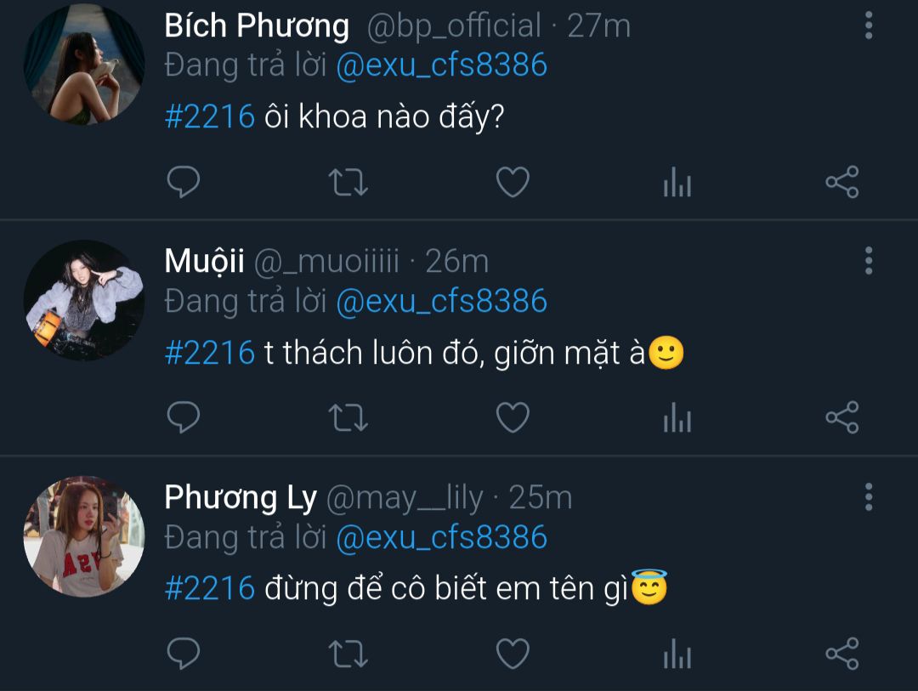The width and height of the screenshot is (918, 691).
Task: Open Bích Phương's display name
Action: pos(257,26)
